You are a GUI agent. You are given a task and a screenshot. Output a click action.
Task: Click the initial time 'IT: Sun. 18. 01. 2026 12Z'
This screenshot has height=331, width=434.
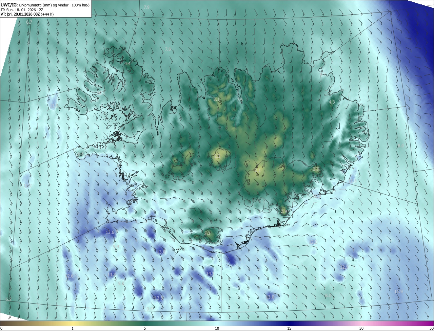tap(22, 9)
